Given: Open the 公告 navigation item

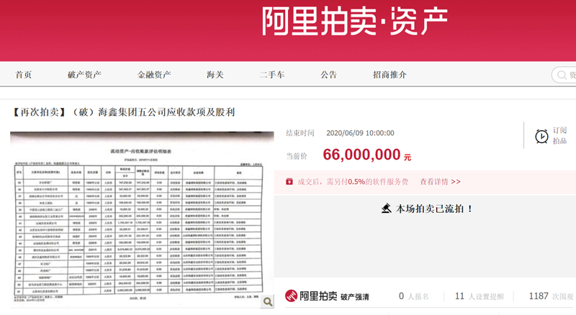Looking at the screenshot, I should click(329, 75).
